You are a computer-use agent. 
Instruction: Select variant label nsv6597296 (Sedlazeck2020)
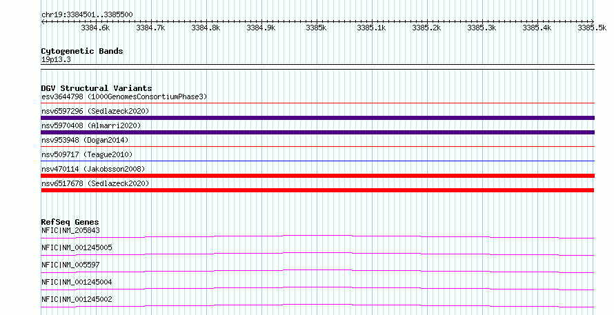(x=95, y=111)
